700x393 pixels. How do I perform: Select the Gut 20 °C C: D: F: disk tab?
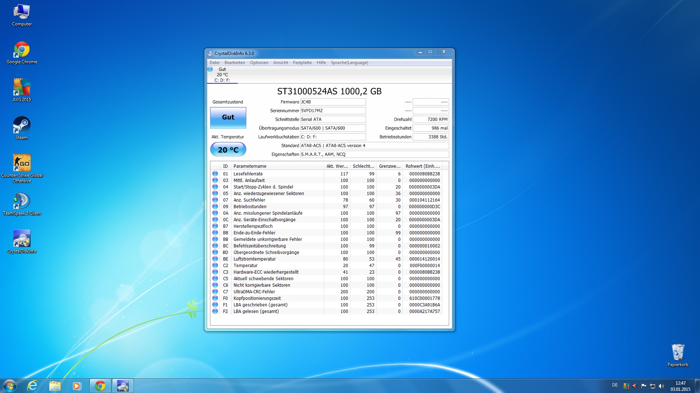(x=222, y=75)
